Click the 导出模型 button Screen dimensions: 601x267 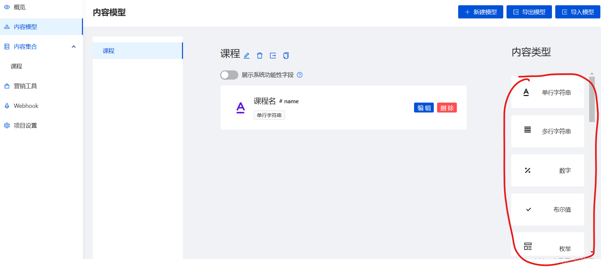(x=529, y=12)
